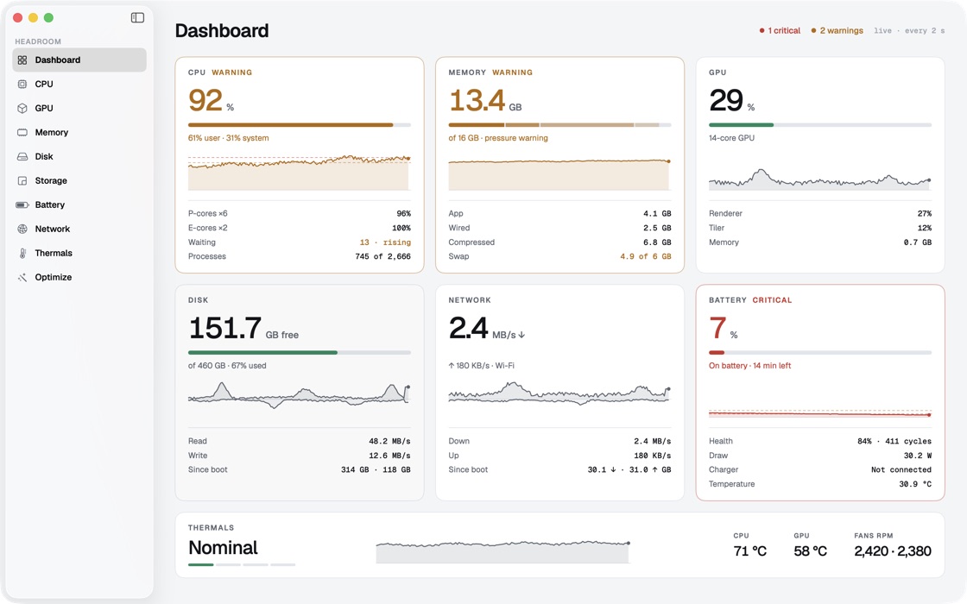
Task: Click the Battery level chart
Action: 820,413
